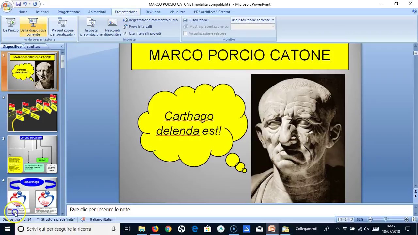Open Progettazione ribbon tab
The width and height of the screenshot is (418, 235).
pos(69,12)
